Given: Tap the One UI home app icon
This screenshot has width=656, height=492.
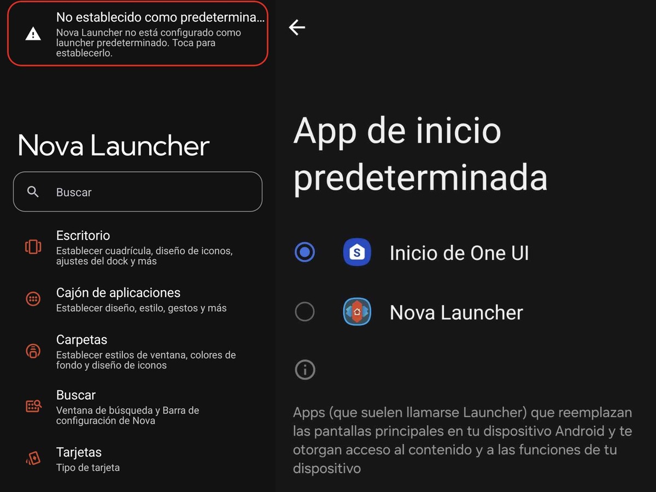Looking at the screenshot, I should click(x=358, y=253).
